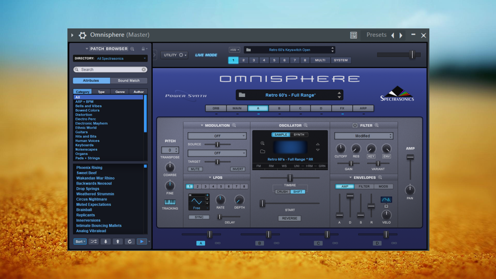The image size is (496, 279).
Task: Click the LIVE MODE button
Action: click(206, 55)
